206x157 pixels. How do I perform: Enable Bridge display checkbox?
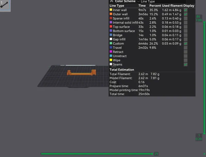[x=185, y=35]
